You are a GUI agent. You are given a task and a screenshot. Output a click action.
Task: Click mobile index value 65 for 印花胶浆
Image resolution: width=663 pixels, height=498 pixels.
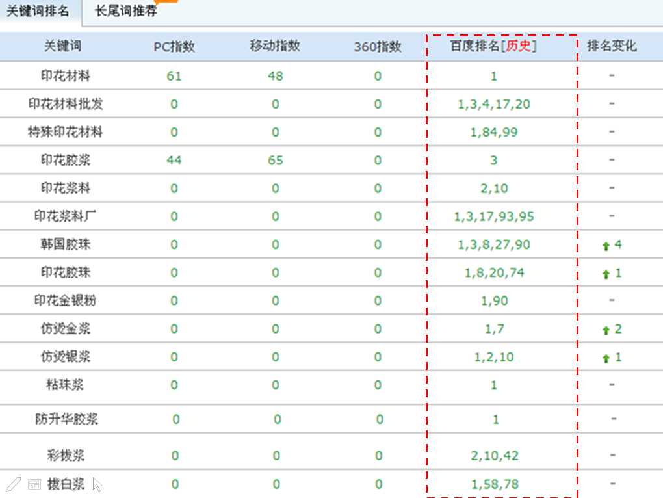pyautogui.click(x=275, y=160)
